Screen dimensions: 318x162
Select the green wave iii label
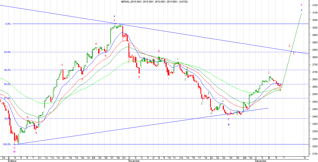[211, 113]
